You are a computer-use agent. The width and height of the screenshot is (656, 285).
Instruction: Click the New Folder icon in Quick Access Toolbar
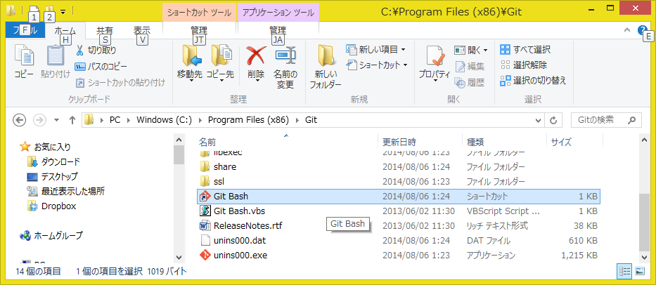[49, 10]
